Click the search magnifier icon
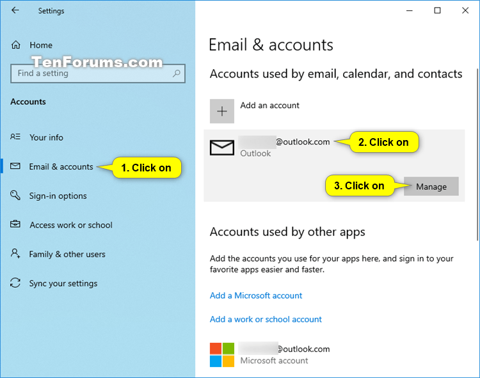Screen dimensions: 480x378 click(x=177, y=74)
